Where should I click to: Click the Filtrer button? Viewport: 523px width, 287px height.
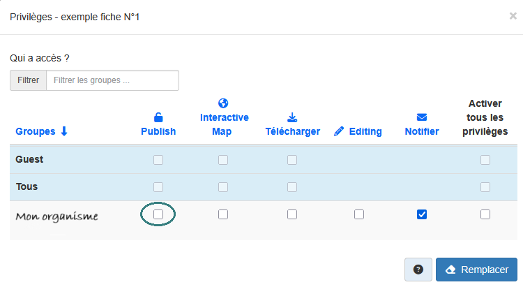(29, 80)
